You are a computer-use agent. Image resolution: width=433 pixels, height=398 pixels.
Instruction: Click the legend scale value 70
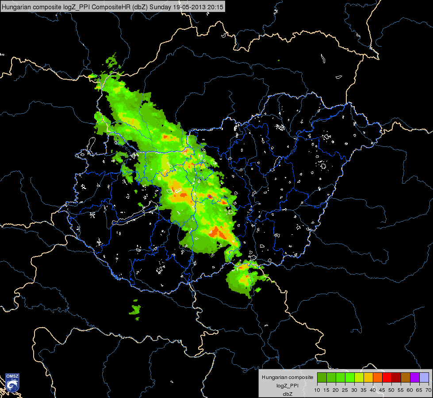click(428, 390)
